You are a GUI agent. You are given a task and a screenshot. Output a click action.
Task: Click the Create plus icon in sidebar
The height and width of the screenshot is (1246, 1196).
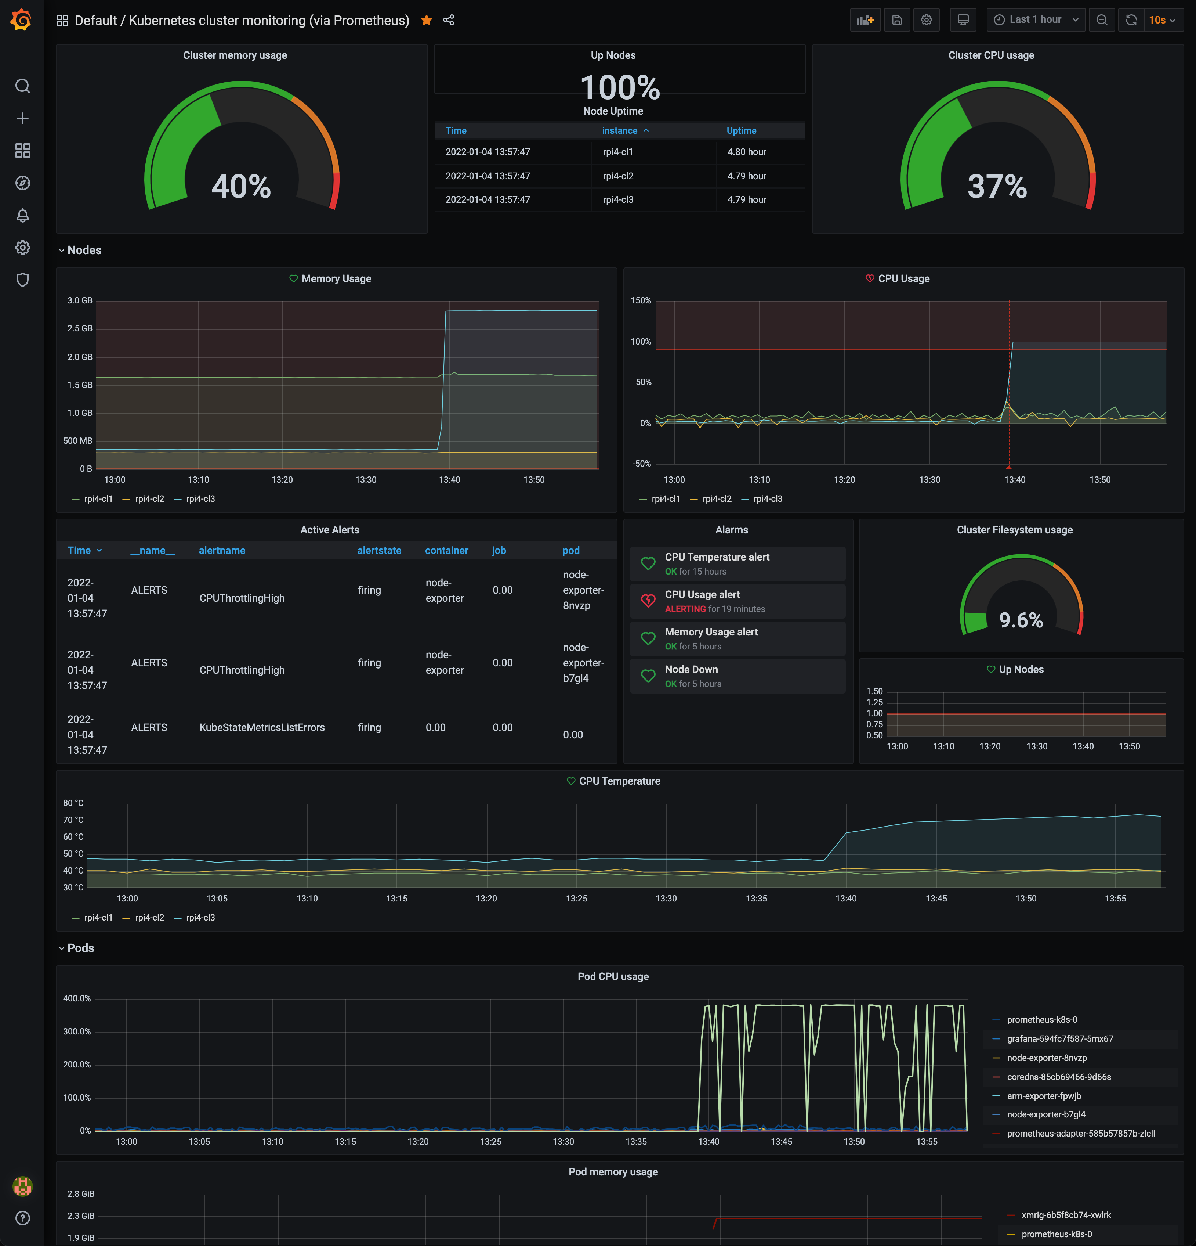pos(23,118)
